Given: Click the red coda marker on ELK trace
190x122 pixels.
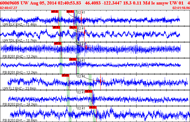Looking at the screenshot, I should [x=81, y=18].
